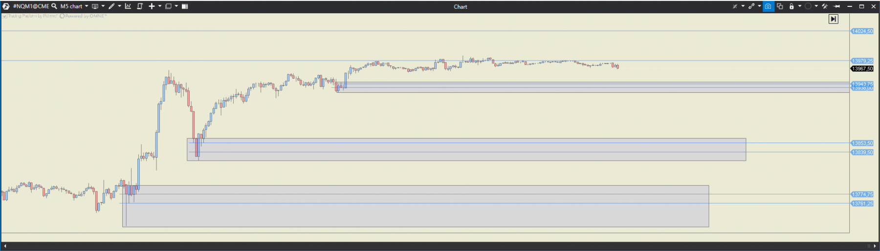Expand the dropdown next to the padlock
880x251 pixels.
[800, 6]
